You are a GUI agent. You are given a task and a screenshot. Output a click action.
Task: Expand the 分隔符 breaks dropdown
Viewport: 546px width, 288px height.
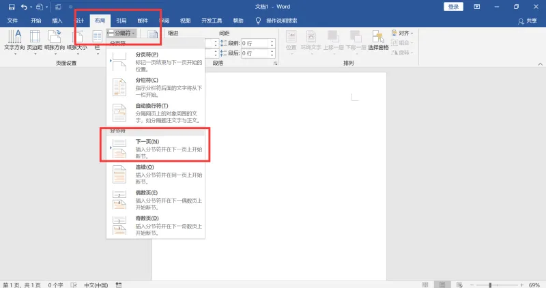(x=121, y=33)
